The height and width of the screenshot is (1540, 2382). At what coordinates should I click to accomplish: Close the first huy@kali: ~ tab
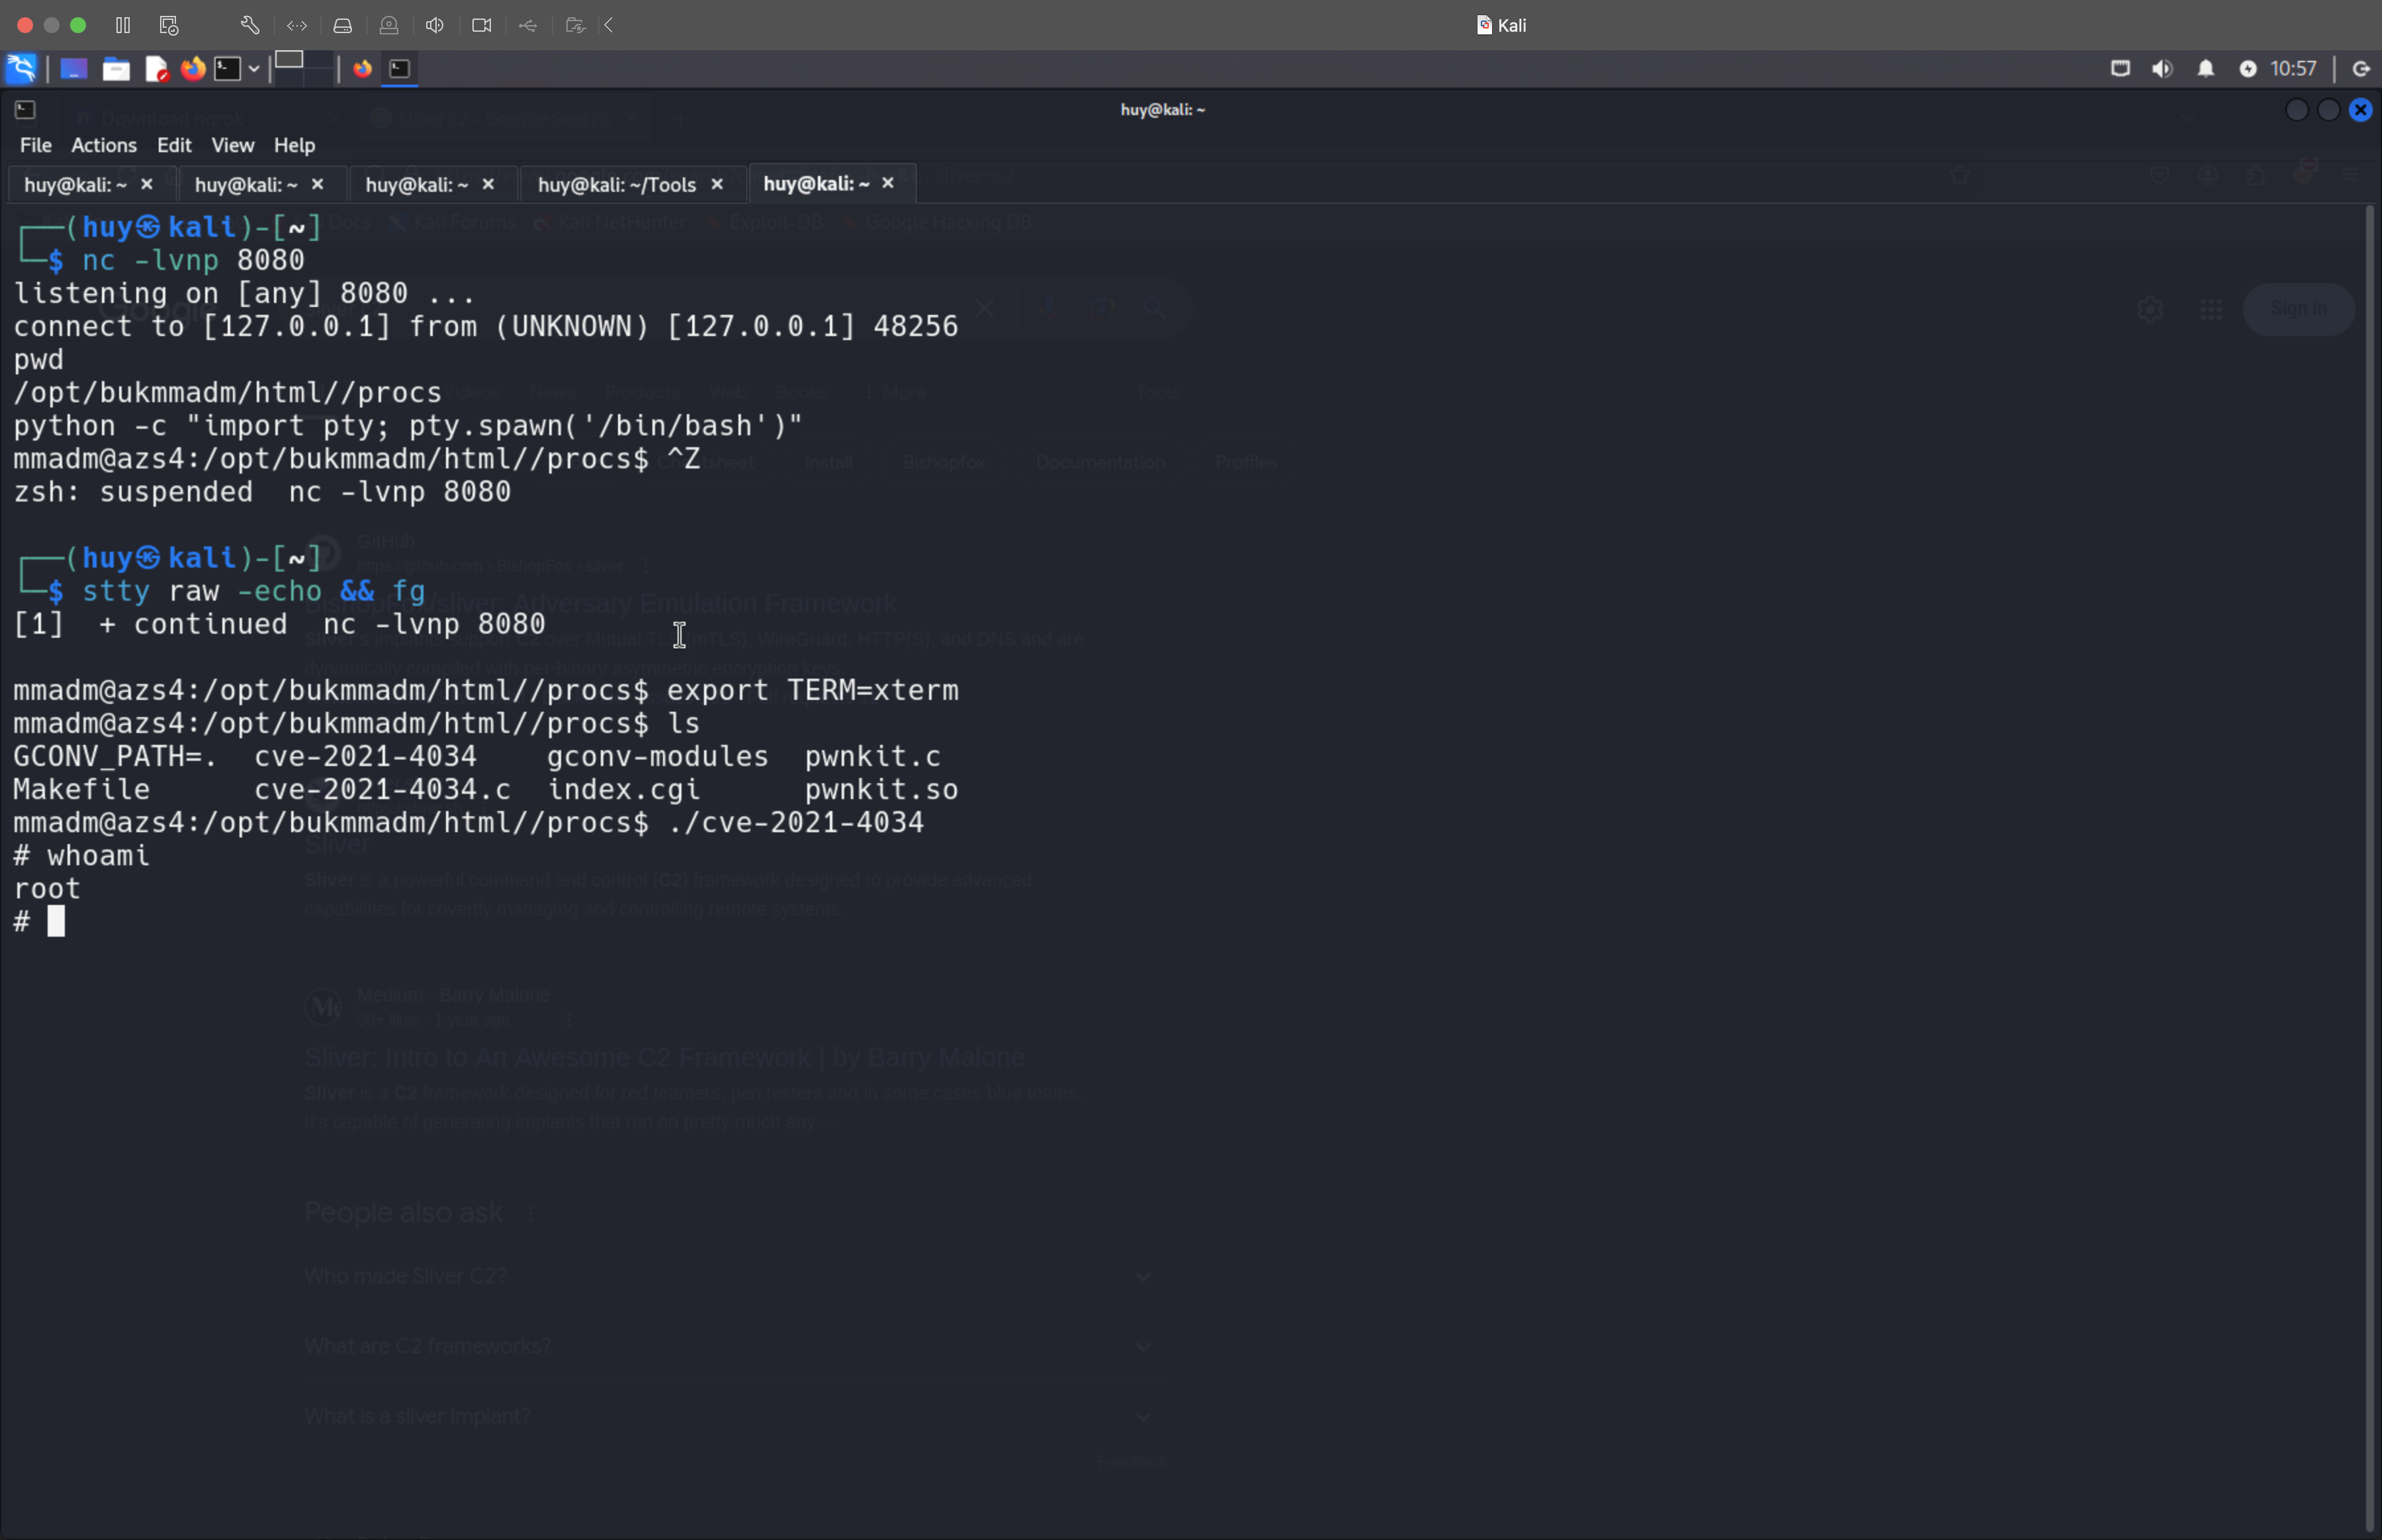[x=146, y=184]
